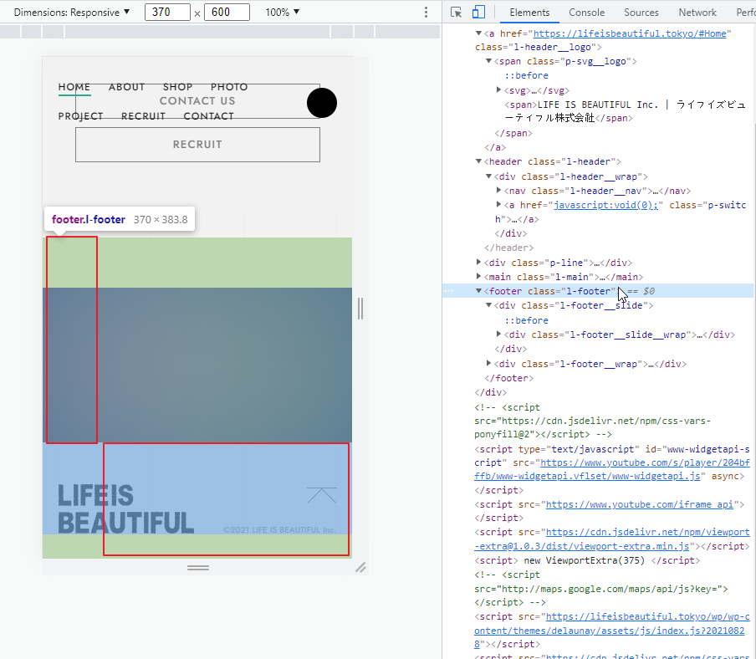Click the CONTACT US button
The height and width of the screenshot is (659, 756).
click(x=197, y=101)
